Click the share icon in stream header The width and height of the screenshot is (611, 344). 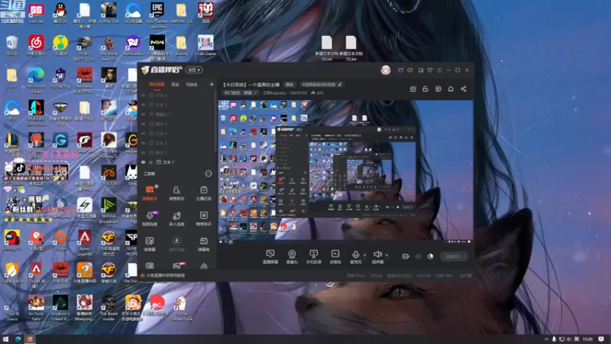point(464,89)
